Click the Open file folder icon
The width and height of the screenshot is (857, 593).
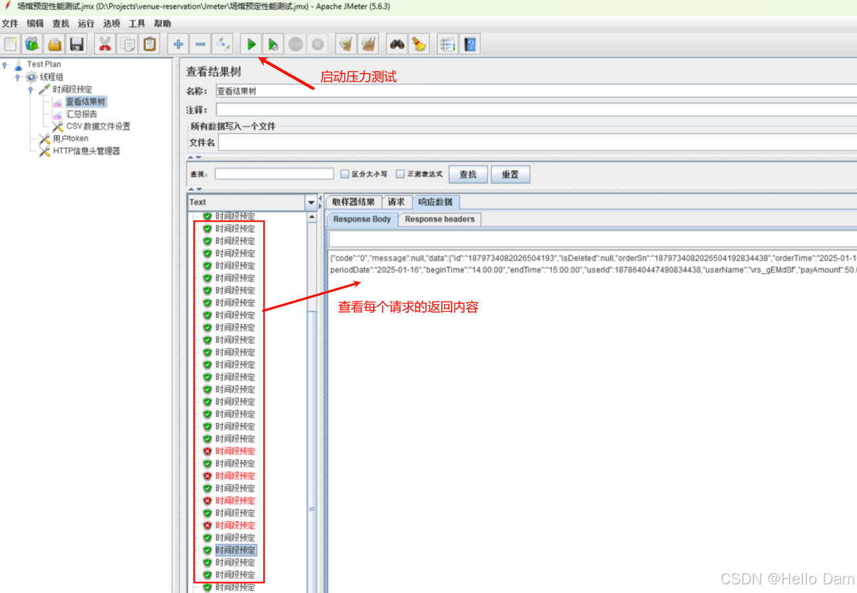point(54,44)
